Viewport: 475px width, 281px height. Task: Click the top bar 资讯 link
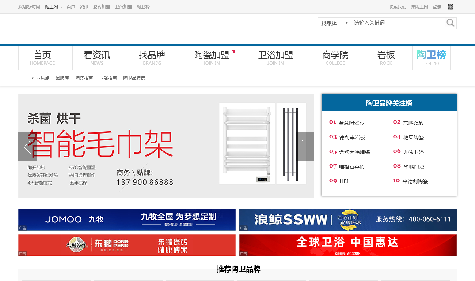click(x=84, y=7)
